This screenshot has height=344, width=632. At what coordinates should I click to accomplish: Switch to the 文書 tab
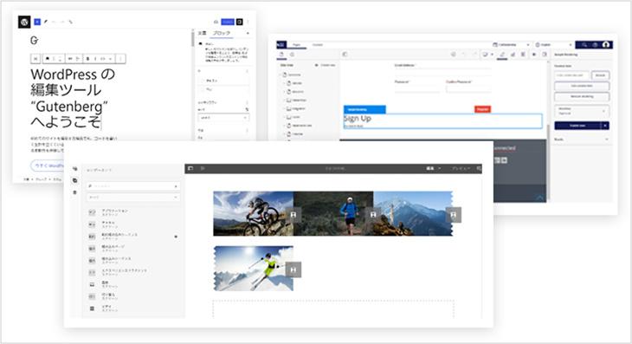pyautogui.click(x=202, y=33)
